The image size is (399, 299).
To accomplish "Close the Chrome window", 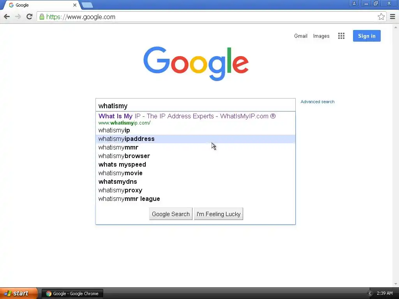I will pyautogui.click(x=389, y=3).
